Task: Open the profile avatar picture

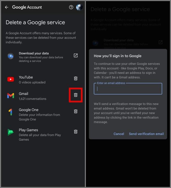Action: 79,7
